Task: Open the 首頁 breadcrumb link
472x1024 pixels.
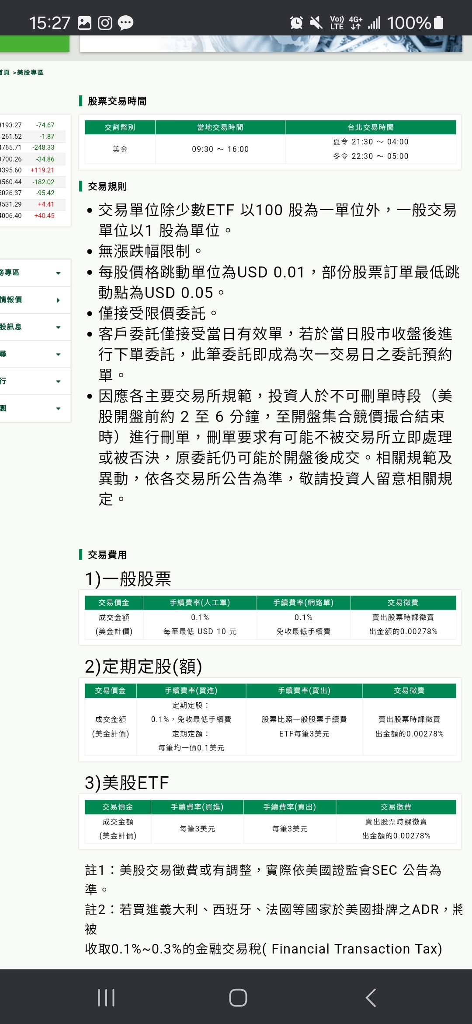Action: [x=5, y=72]
